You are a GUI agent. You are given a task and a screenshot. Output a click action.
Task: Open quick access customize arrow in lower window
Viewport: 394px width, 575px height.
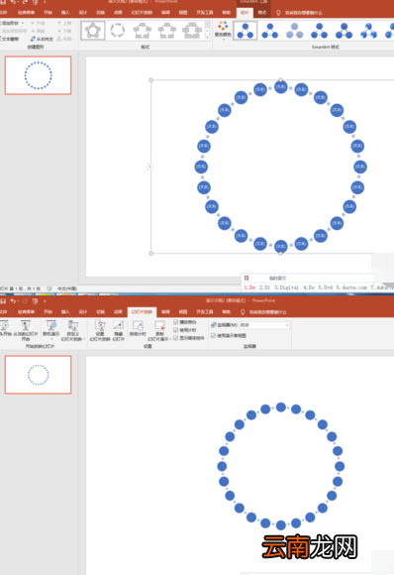(x=45, y=301)
